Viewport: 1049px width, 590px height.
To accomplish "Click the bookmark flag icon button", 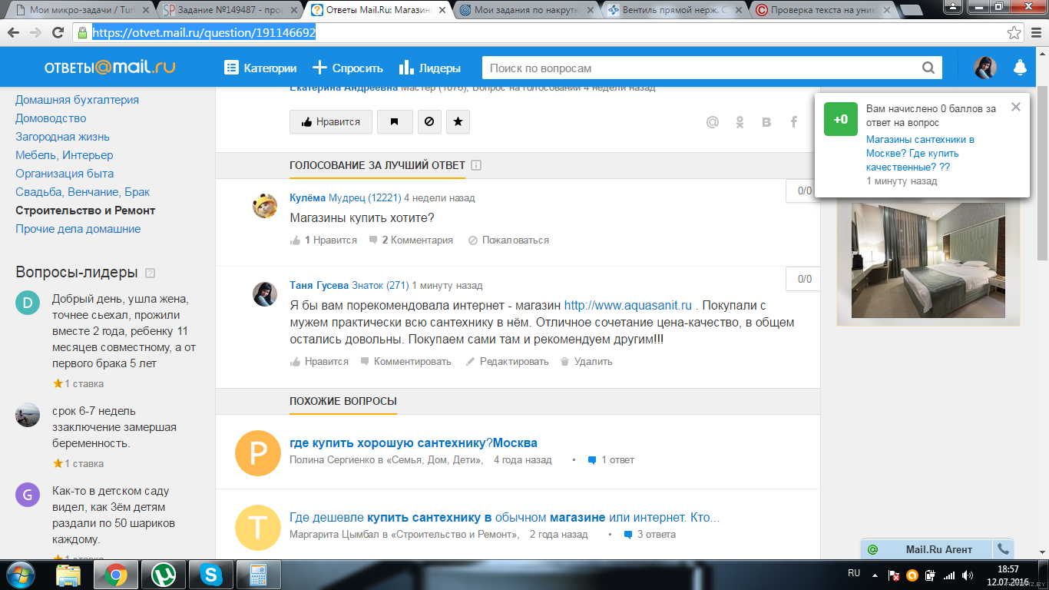I will point(395,121).
